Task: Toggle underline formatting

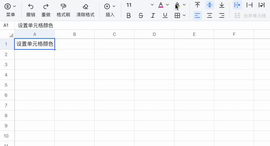Action: point(165,15)
